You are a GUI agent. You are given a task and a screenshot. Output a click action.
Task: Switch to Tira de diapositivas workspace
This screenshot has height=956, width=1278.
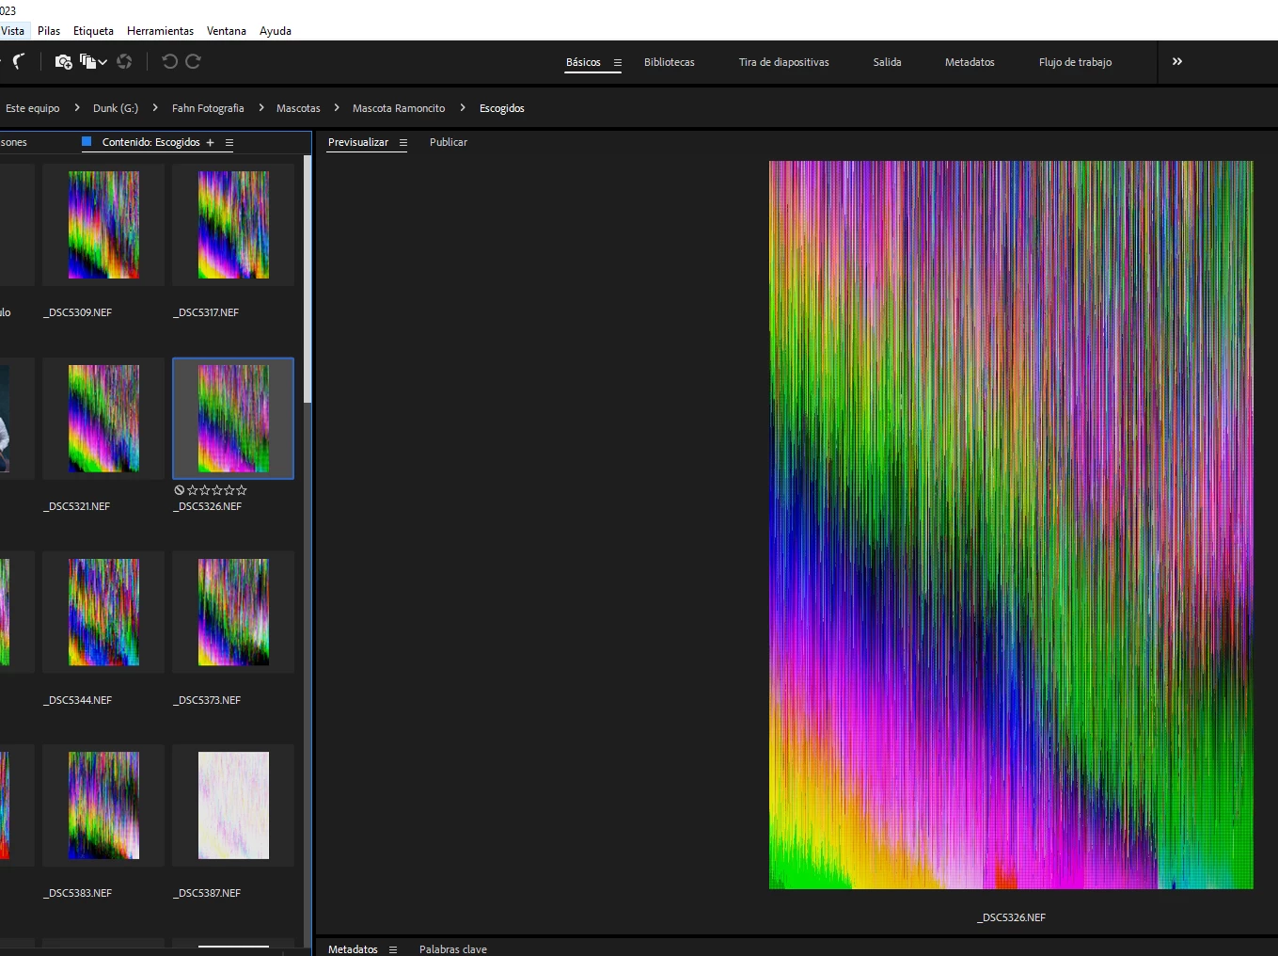coord(784,62)
